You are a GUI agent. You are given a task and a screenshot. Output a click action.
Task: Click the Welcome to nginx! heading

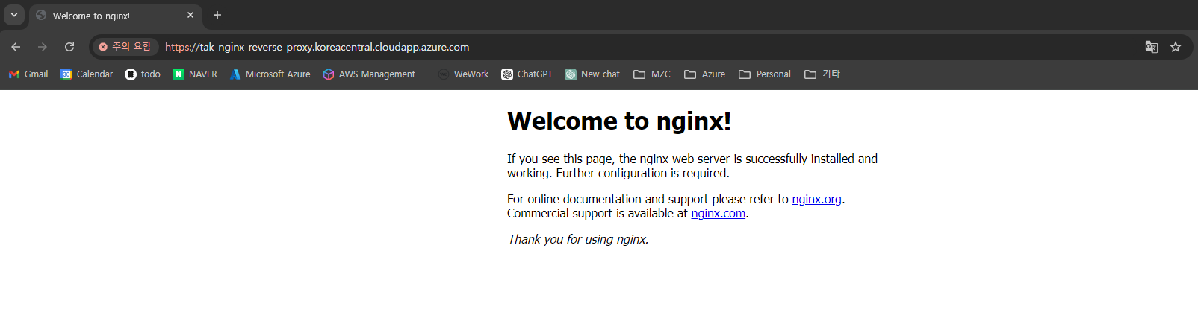(x=619, y=121)
